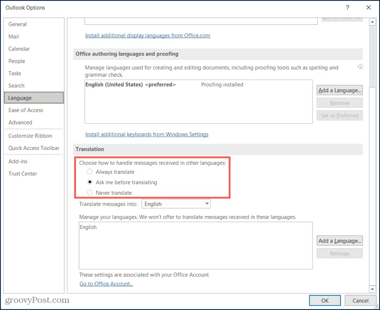The width and height of the screenshot is (380, 310).
Task: Click Add a Language in authoring section
Action: [340, 90]
